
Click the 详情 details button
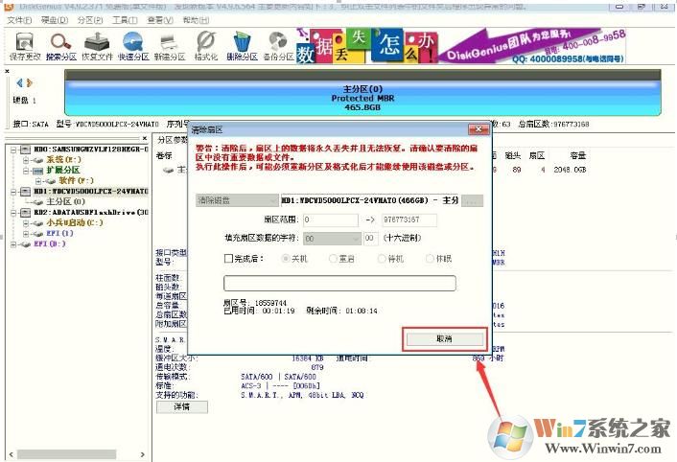coord(182,406)
